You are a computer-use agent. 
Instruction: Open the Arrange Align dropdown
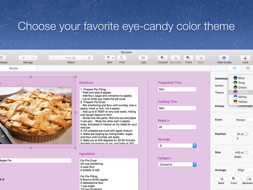tap(244, 170)
